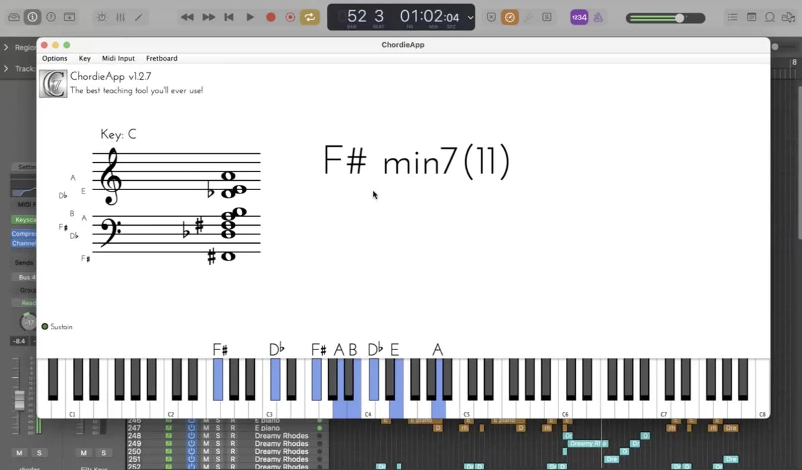The image size is (802, 470).
Task: Click the -8.4 volume value field
Action: [x=19, y=341]
